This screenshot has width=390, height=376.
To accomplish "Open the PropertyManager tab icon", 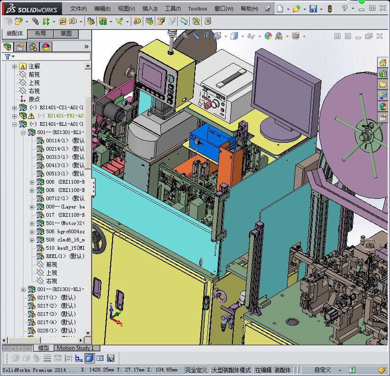I will [20, 47].
